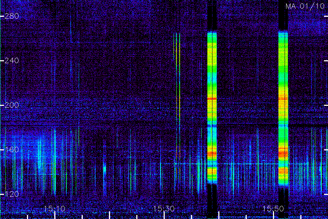Viewport: 328px width, 219px height.
Task: Click the MA 01/10 date label
Action: (305, 6)
